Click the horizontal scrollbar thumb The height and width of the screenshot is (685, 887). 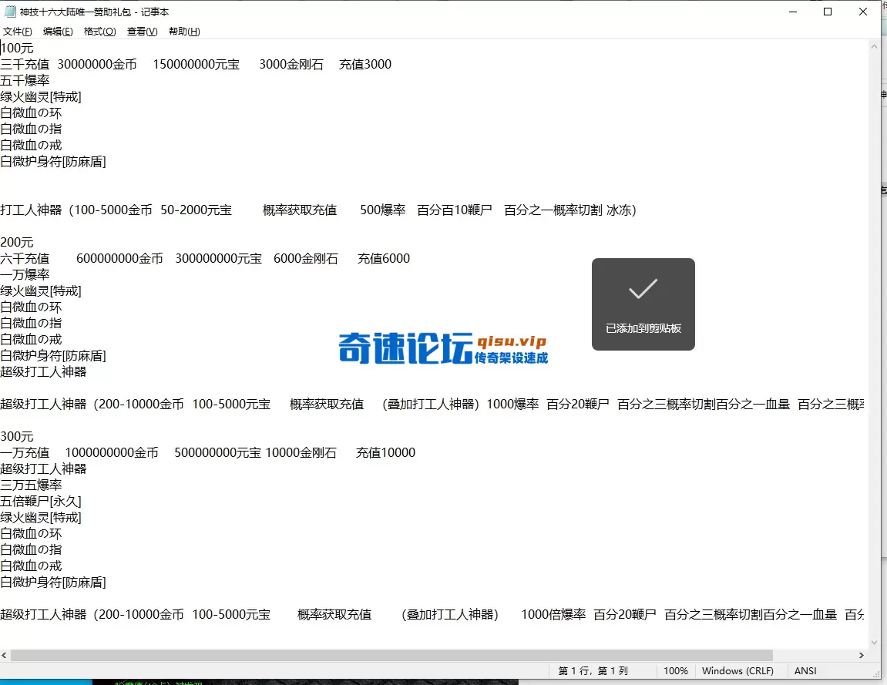[391, 655]
